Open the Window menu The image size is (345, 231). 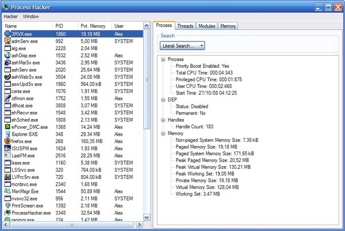(x=31, y=16)
